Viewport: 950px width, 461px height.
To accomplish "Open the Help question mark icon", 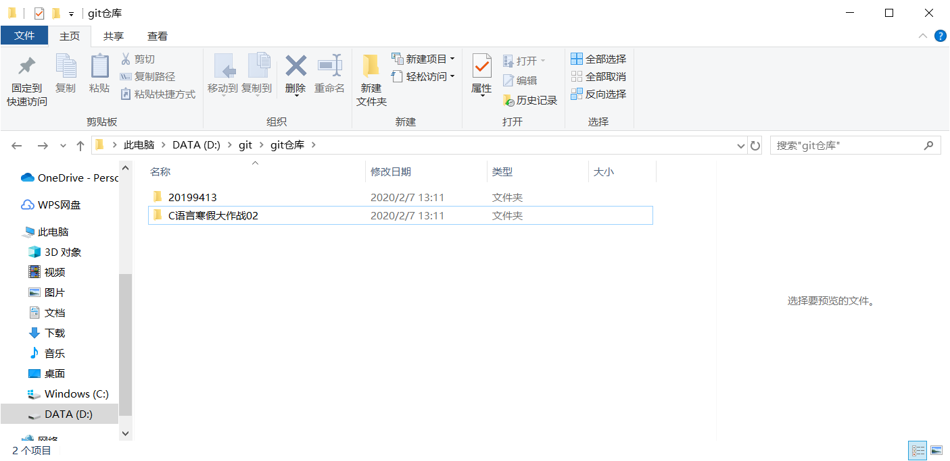I will tap(940, 36).
